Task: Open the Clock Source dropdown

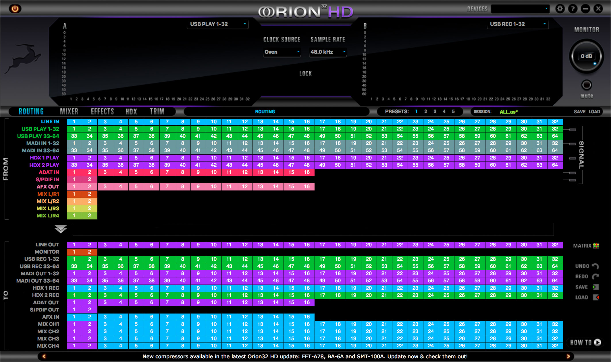Action: coord(282,52)
